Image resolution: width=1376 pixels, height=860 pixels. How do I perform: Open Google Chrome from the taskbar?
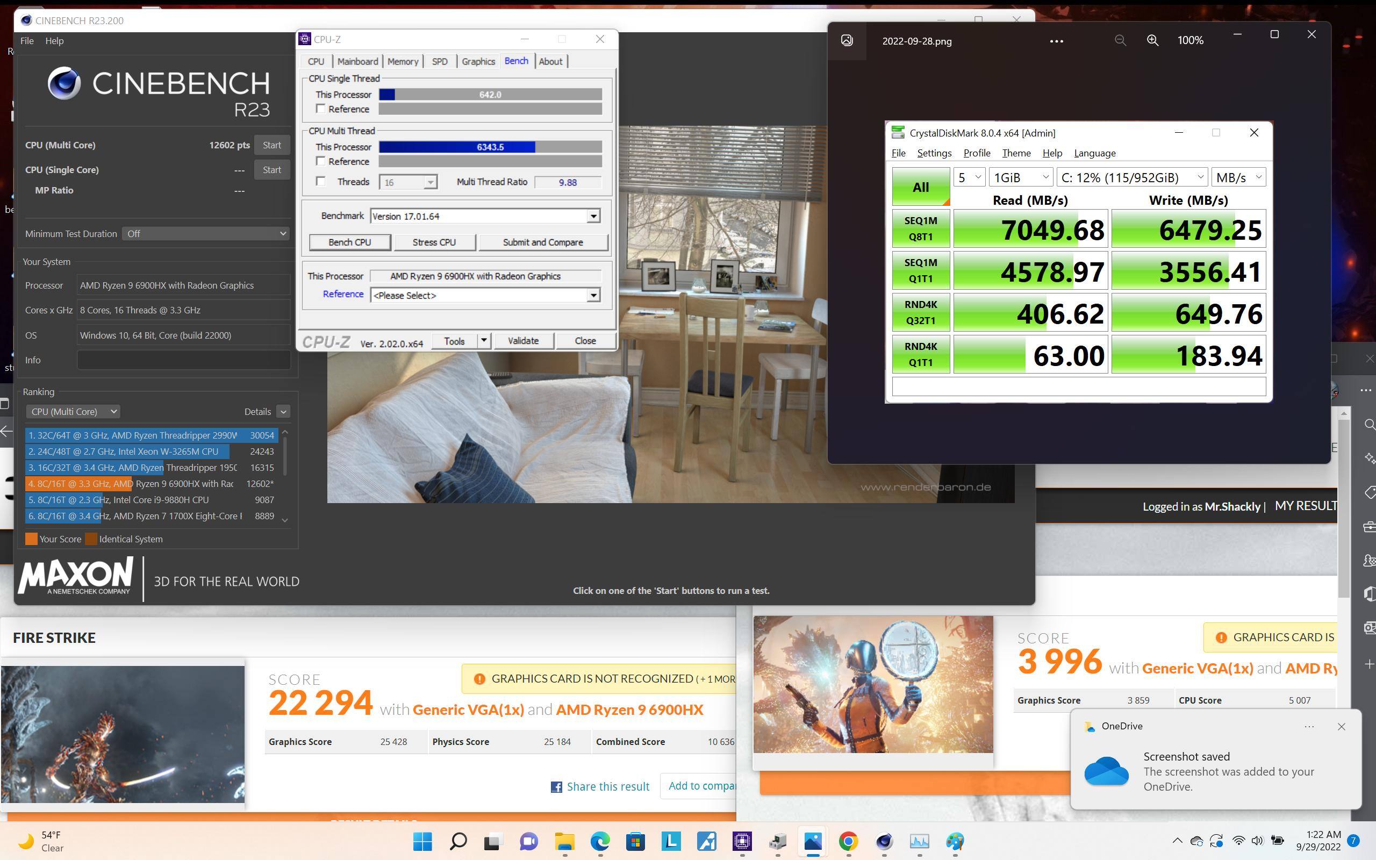tap(848, 841)
